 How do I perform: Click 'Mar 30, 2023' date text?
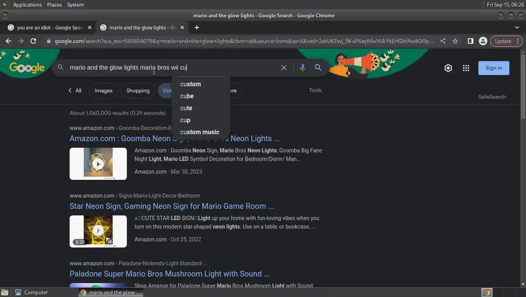(x=186, y=172)
